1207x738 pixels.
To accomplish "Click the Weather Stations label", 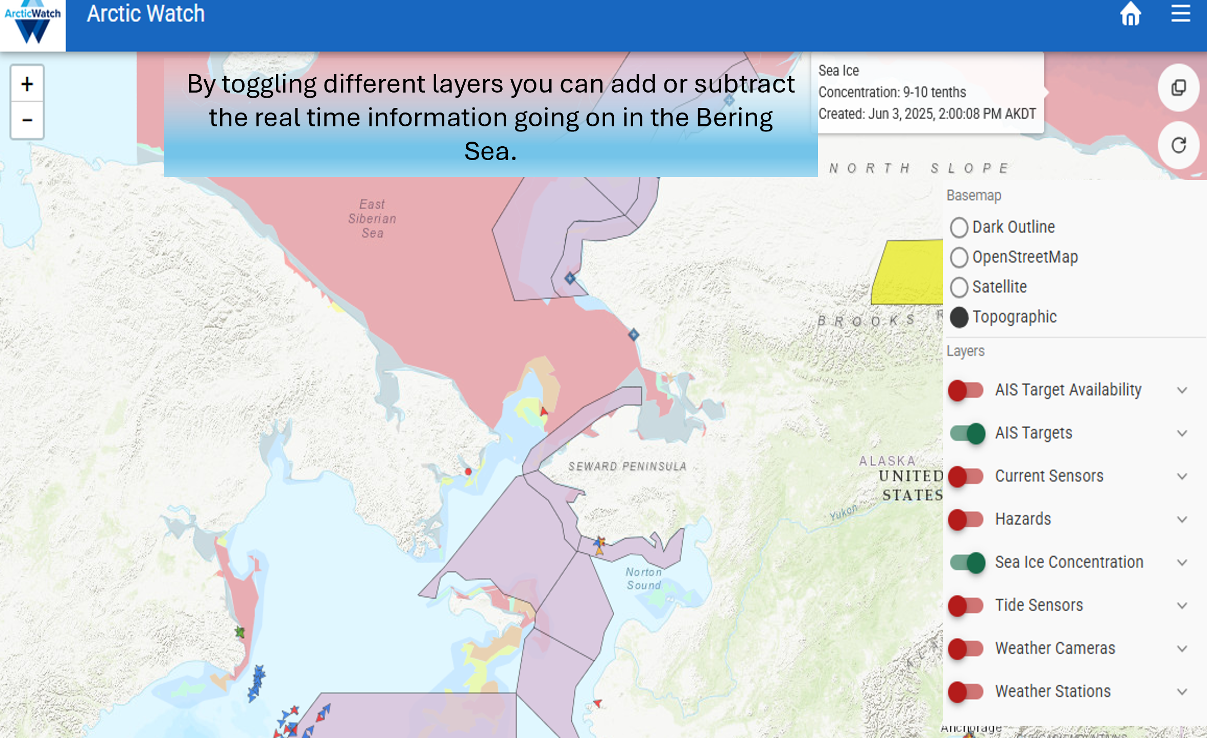I will click(x=1052, y=691).
